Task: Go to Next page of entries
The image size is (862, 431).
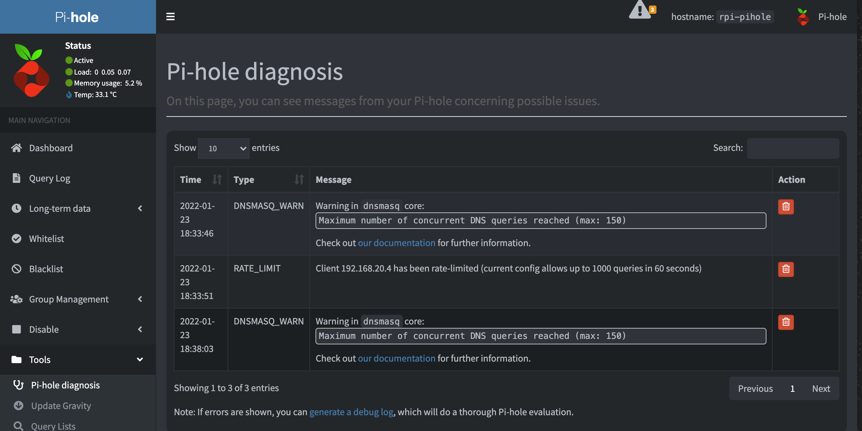Action: click(x=821, y=388)
